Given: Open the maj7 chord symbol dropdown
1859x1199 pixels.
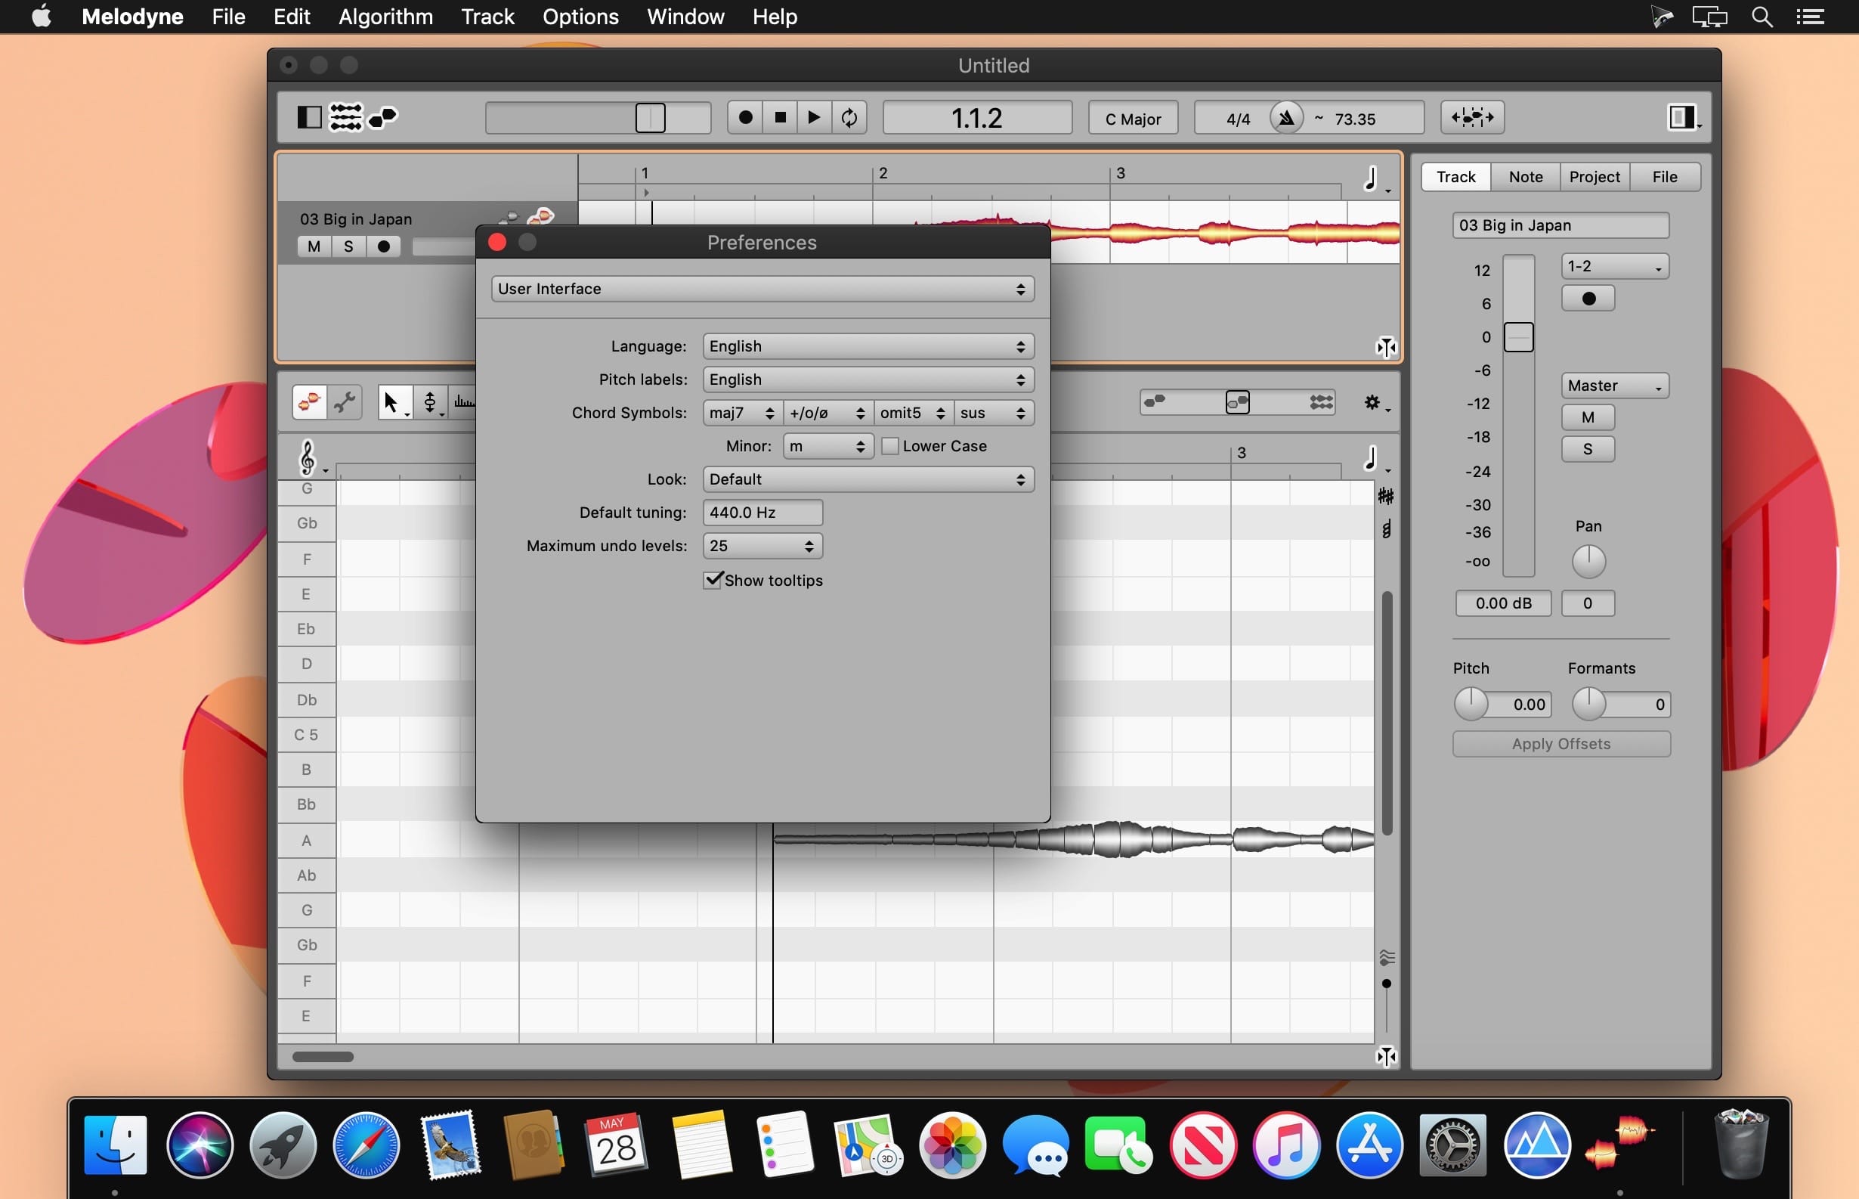Looking at the screenshot, I should [741, 414].
